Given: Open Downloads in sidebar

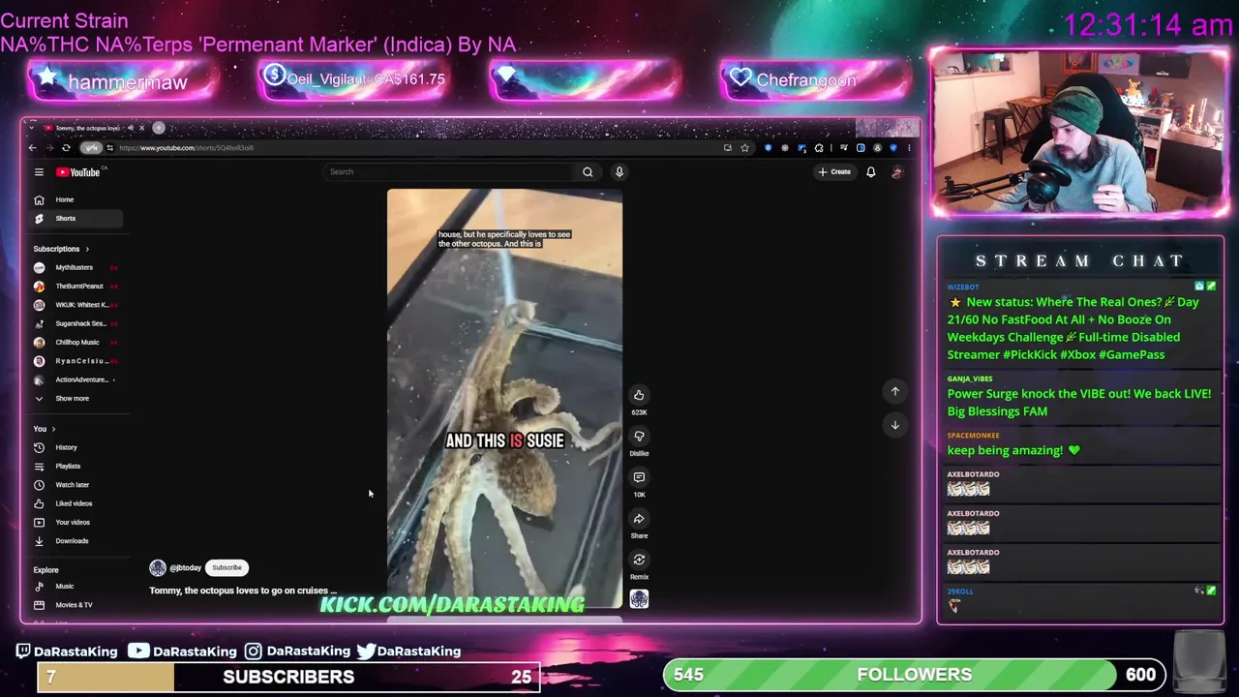Looking at the screenshot, I should (72, 541).
